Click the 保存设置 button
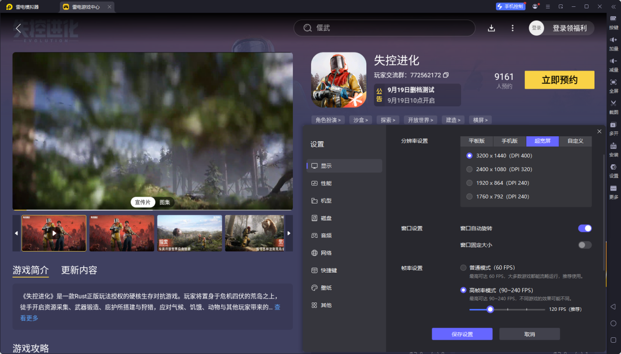This screenshot has height=354, width=621. 462,334
